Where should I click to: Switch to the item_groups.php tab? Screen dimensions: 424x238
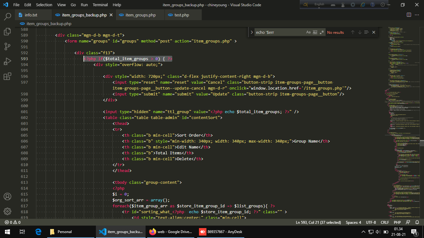(x=140, y=15)
